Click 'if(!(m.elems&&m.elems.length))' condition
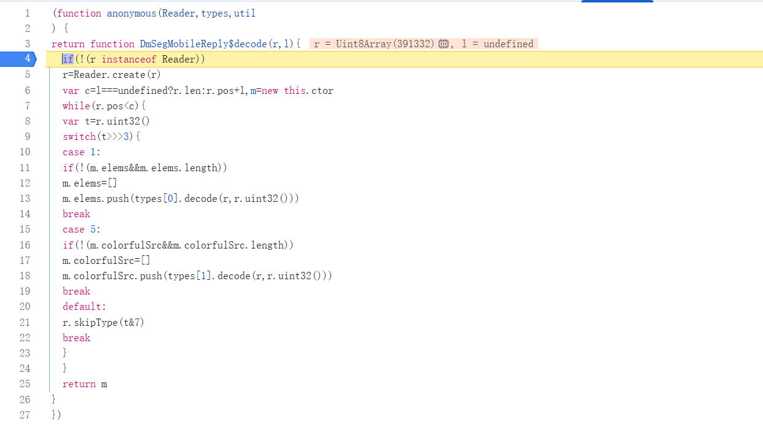Image resolution: width=763 pixels, height=440 pixels. pos(145,168)
